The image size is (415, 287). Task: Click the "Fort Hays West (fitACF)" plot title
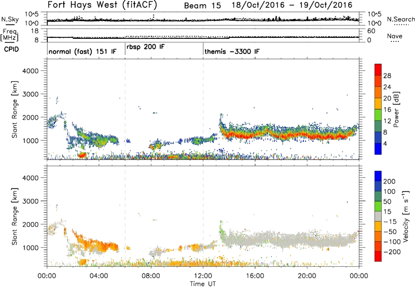click(102, 5)
